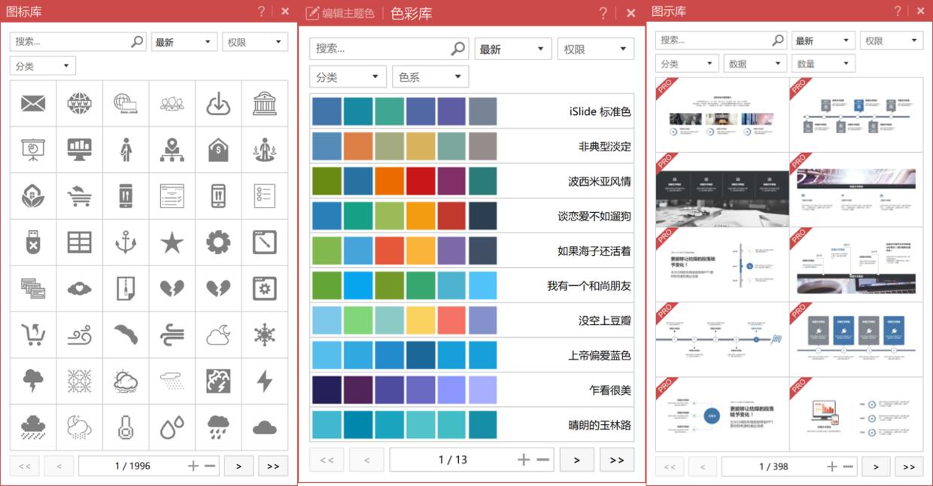933x486 pixels.
Task: Jump to the last page of 图示库 templates
Action: point(909,466)
